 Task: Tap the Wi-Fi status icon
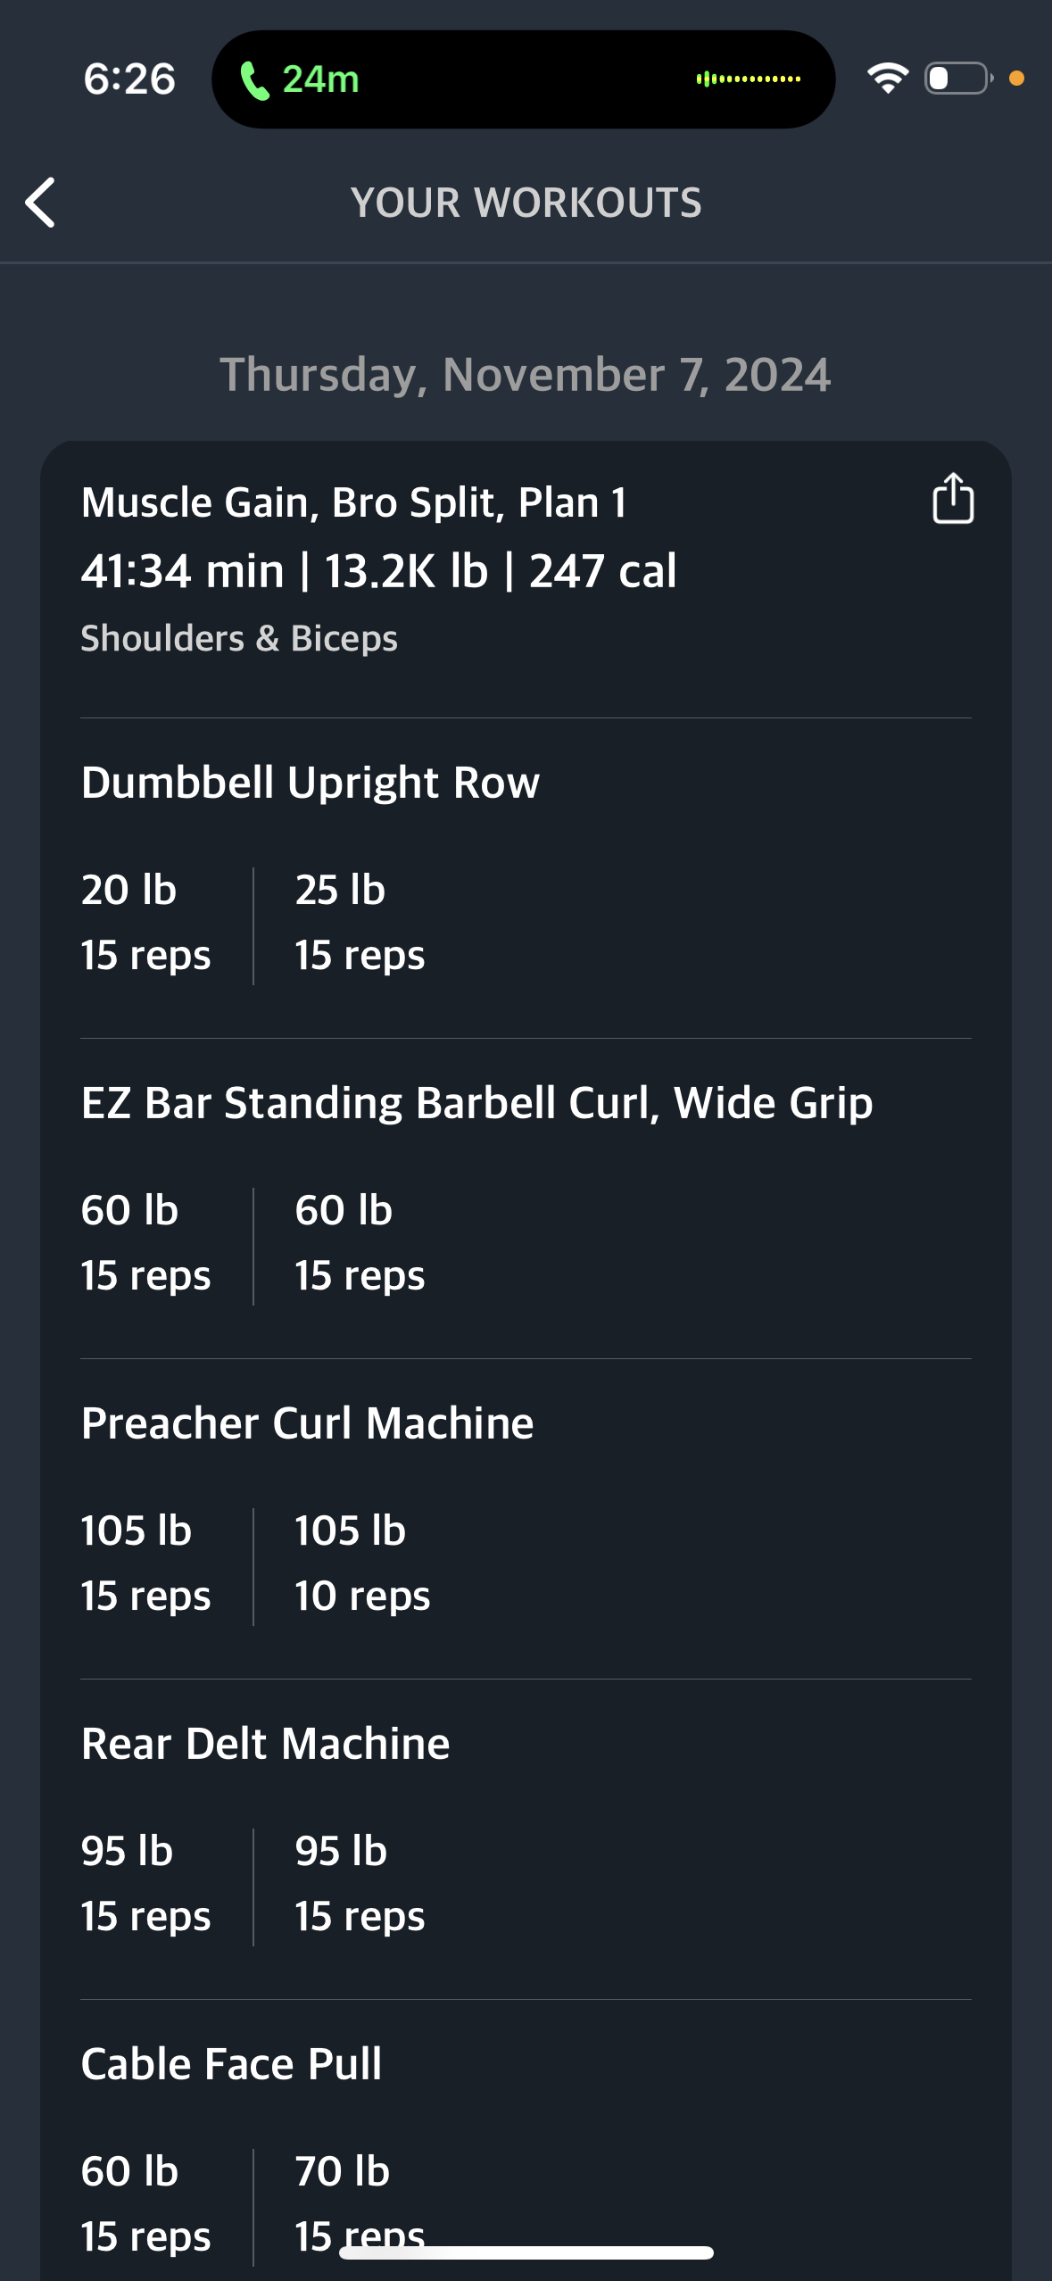(x=887, y=79)
